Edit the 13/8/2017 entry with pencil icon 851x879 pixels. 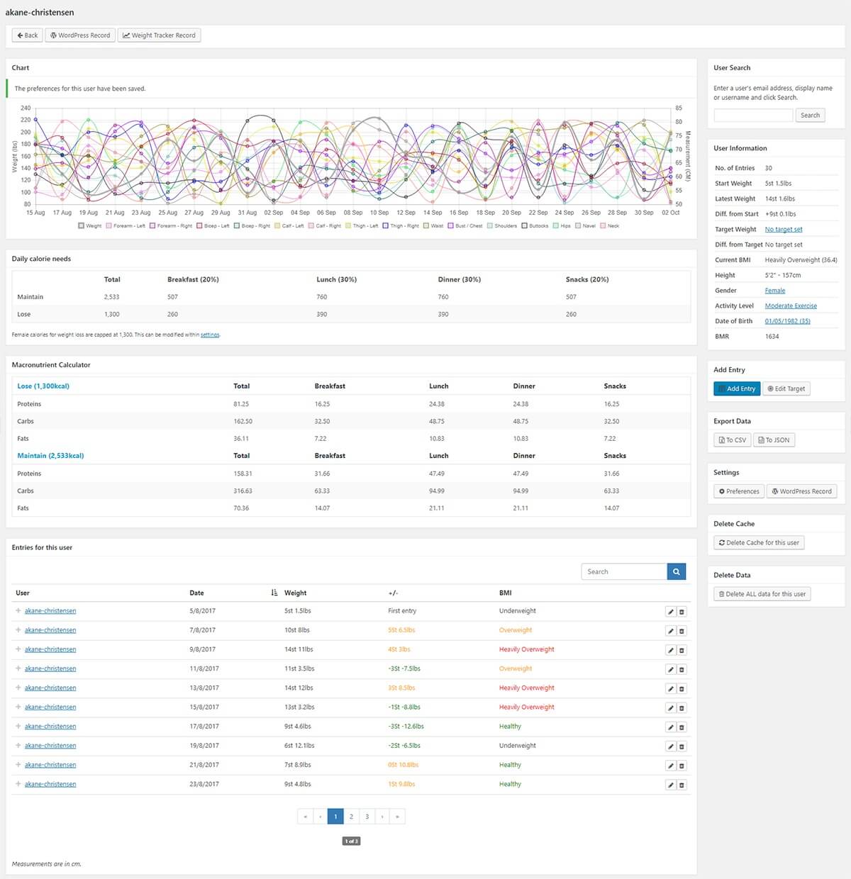670,688
